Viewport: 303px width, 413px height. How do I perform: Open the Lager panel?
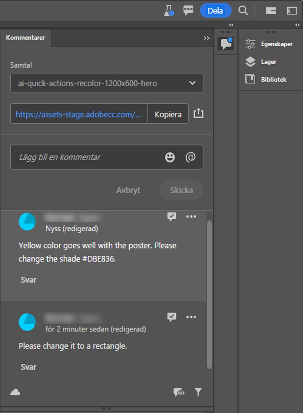pyautogui.click(x=268, y=62)
